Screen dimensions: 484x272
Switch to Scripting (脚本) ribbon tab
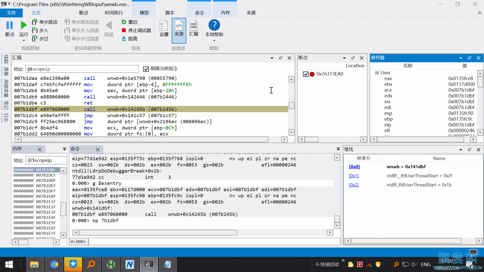(170, 13)
